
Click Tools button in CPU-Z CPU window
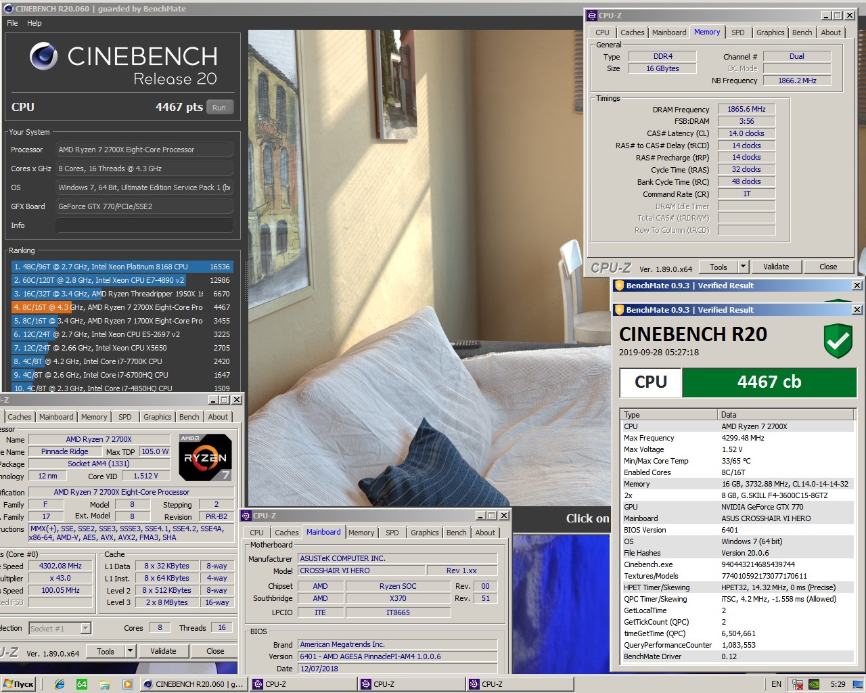click(106, 651)
